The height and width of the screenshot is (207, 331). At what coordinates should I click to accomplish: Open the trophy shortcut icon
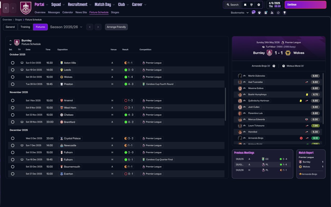[x=284, y=13]
